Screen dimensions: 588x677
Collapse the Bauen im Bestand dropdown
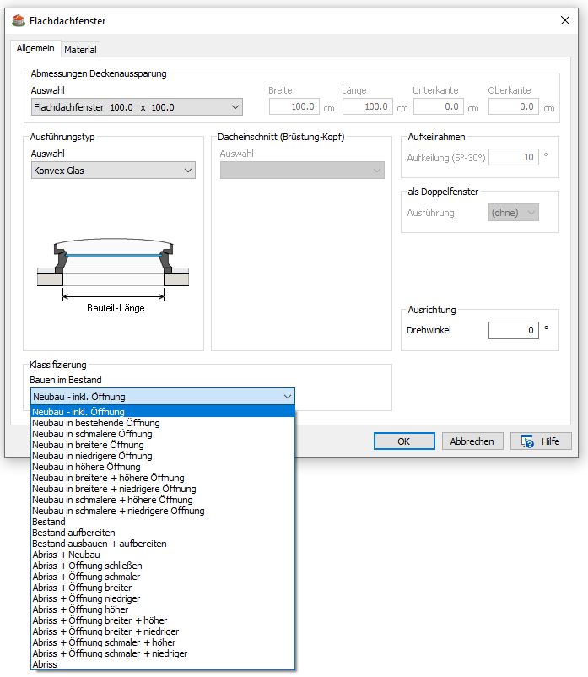pyautogui.click(x=288, y=397)
